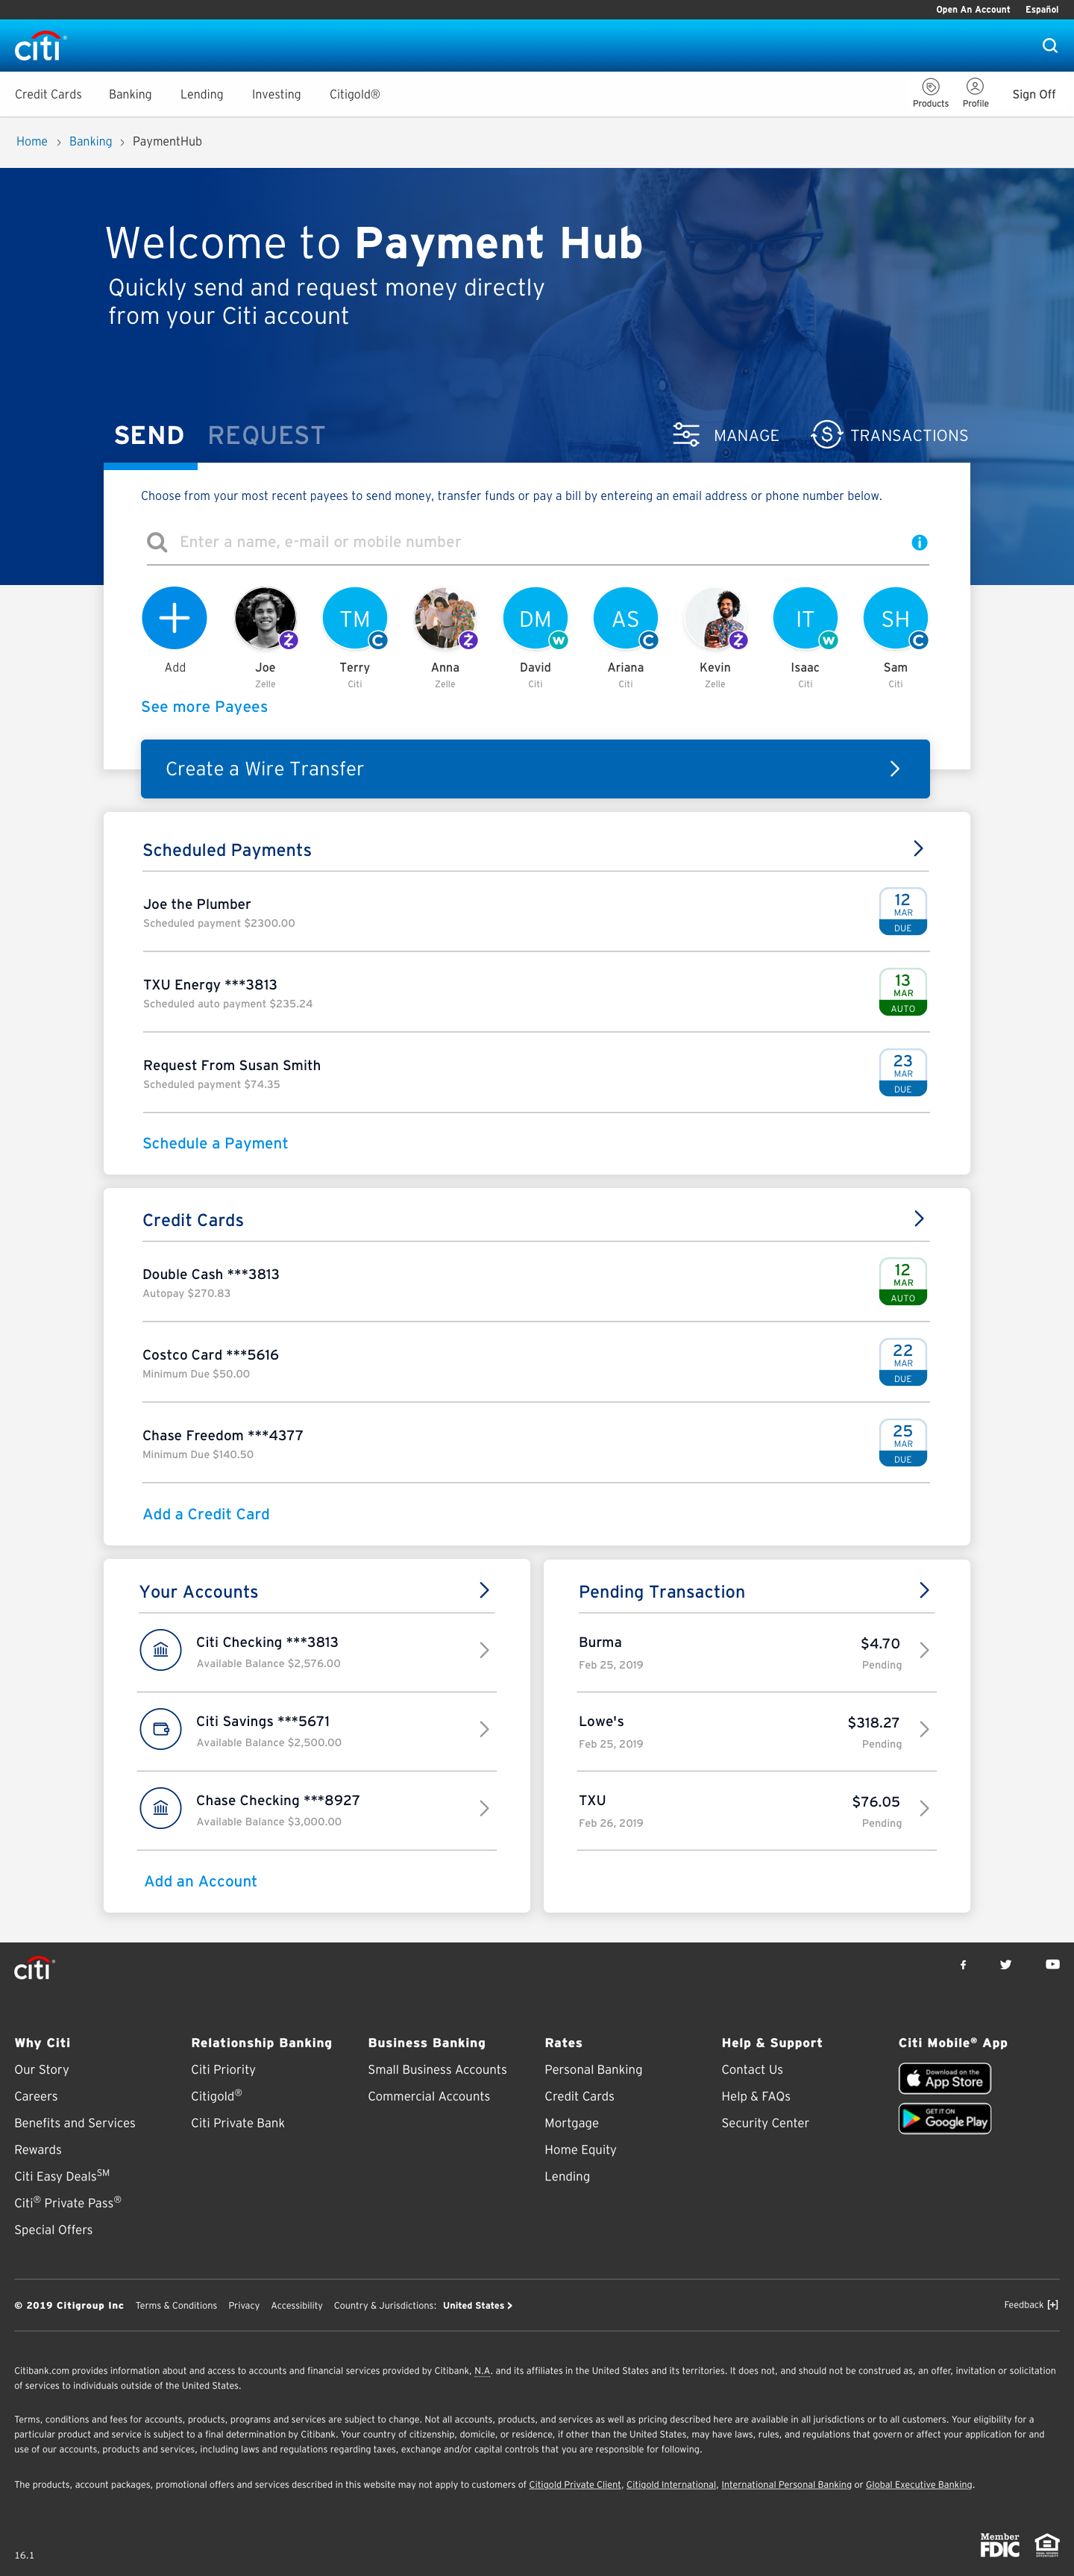The height and width of the screenshot is (2576, 1074).
Task: Open TXU pending transaction chevron
Action: pos(924,1808)
